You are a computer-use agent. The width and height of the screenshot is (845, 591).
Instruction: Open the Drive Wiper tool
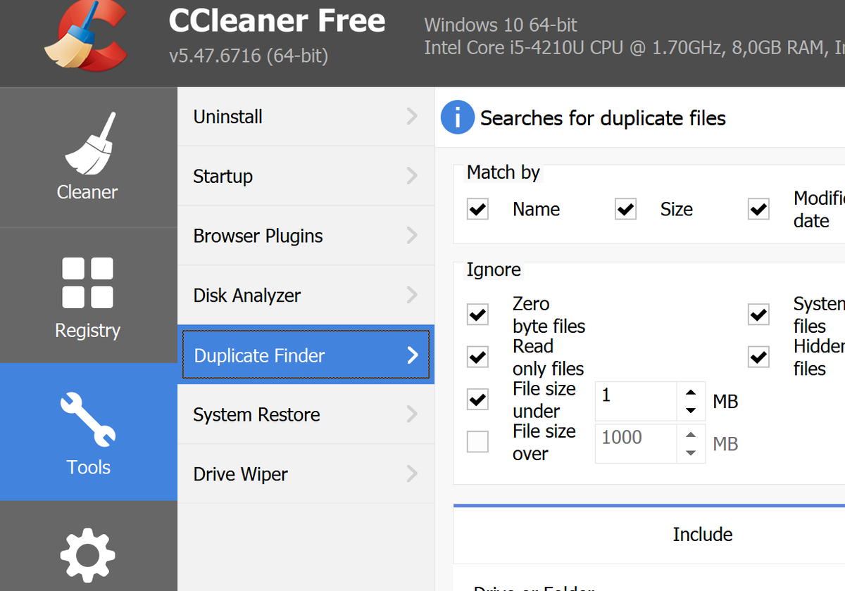coord(306,474)
